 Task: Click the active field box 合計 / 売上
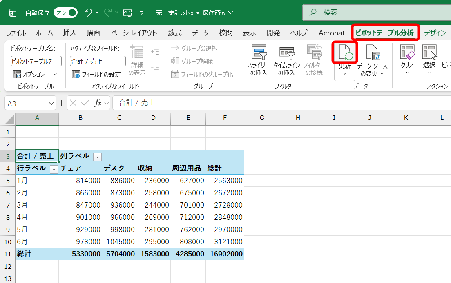(x=98, y=61)
